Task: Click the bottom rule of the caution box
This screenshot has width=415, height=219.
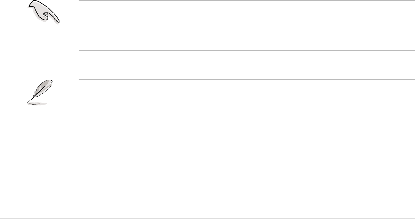Action: pyautogui.click(x=246, y=51)
